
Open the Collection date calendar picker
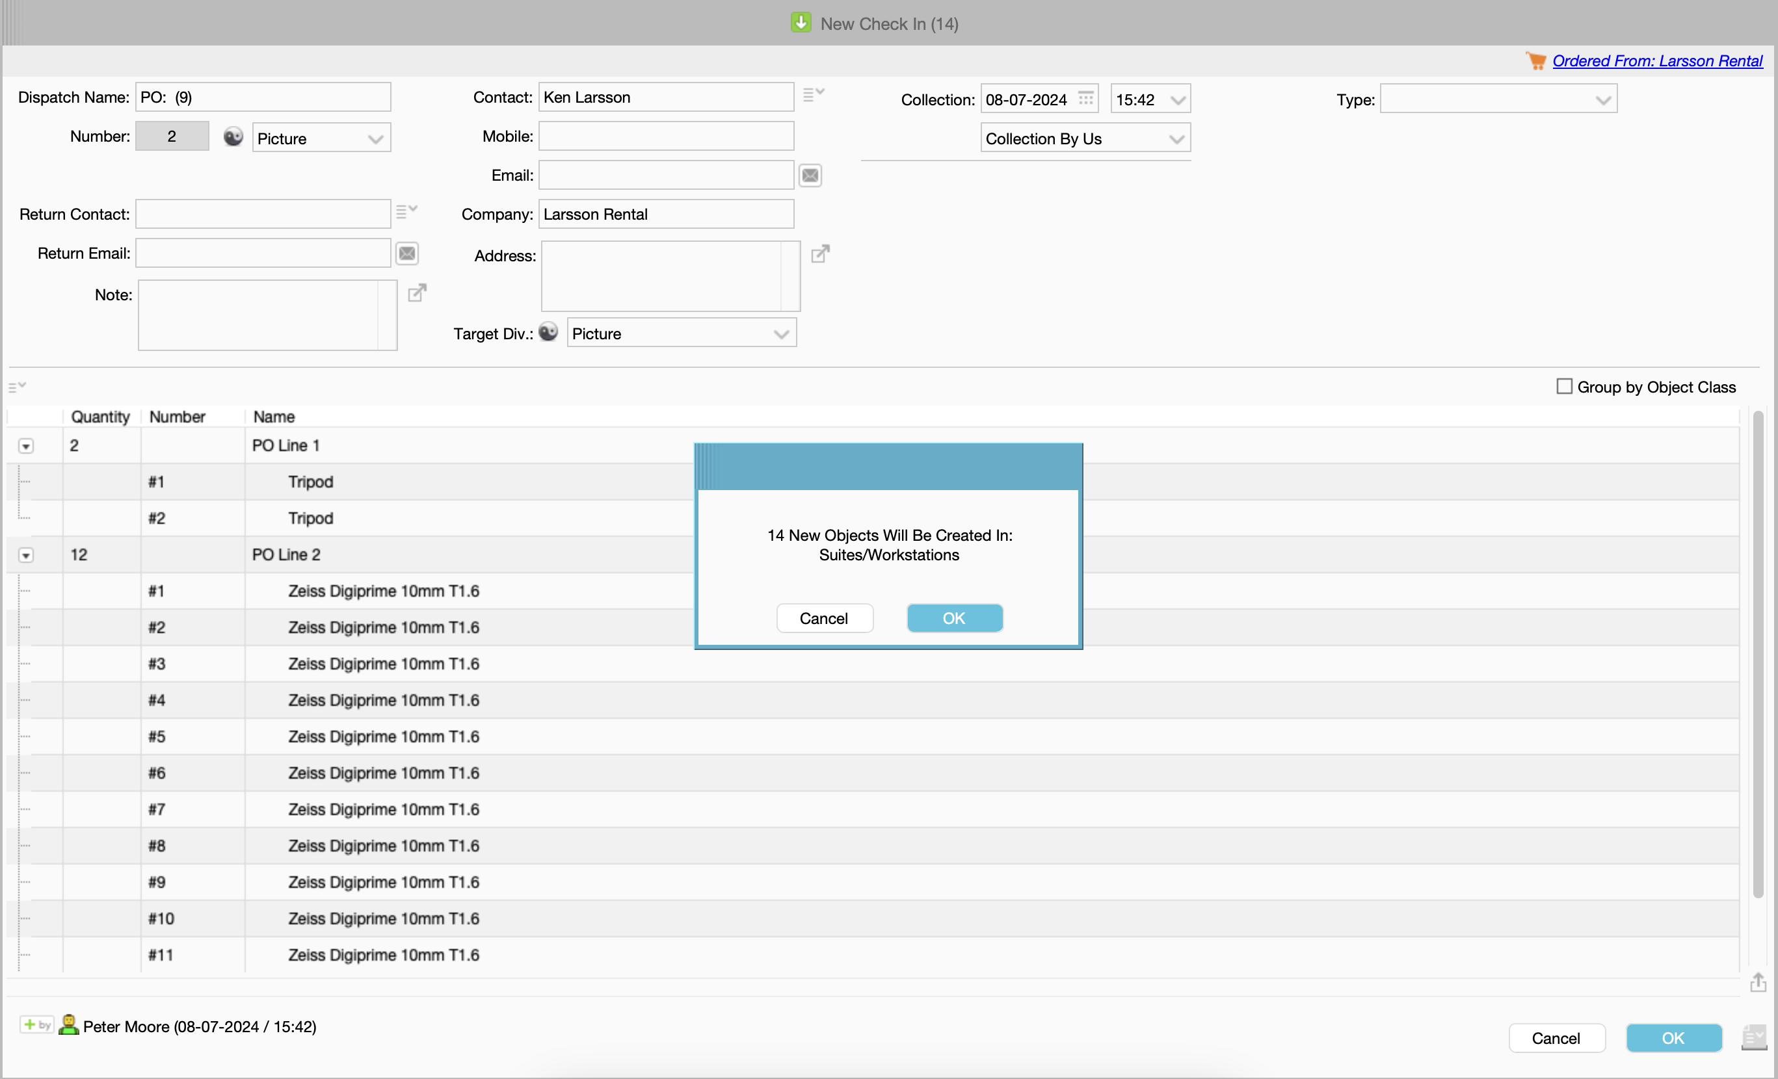(1086, 98)
